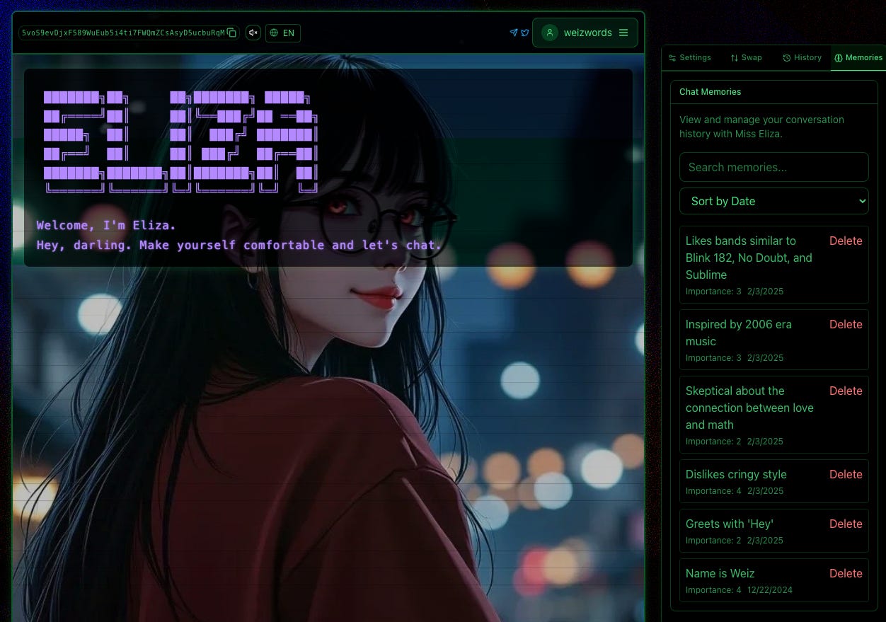The image size is (886, 622).
Task: Click the Swap arrows icon
Action: click(735, 58)
